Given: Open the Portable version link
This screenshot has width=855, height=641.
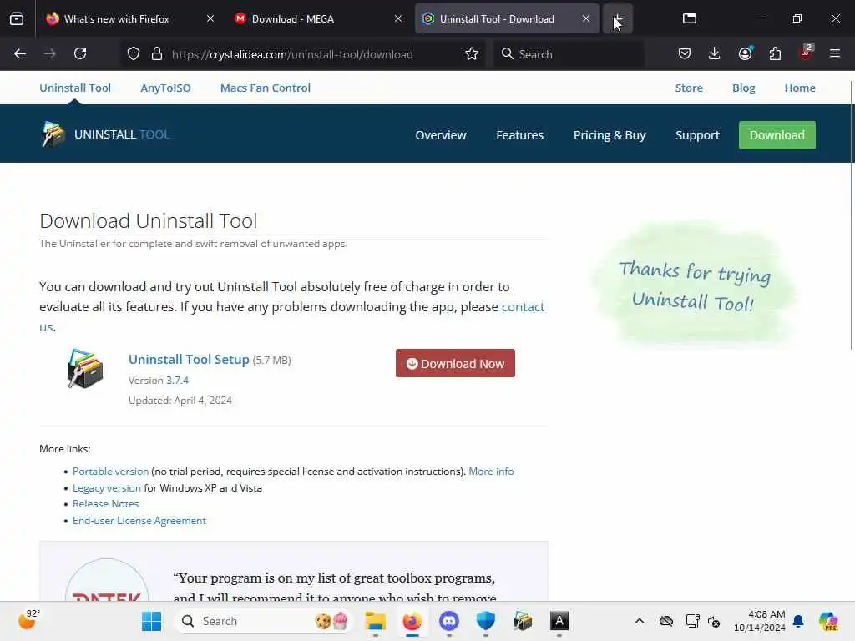Looking at the screenshot, I should 110,472.
